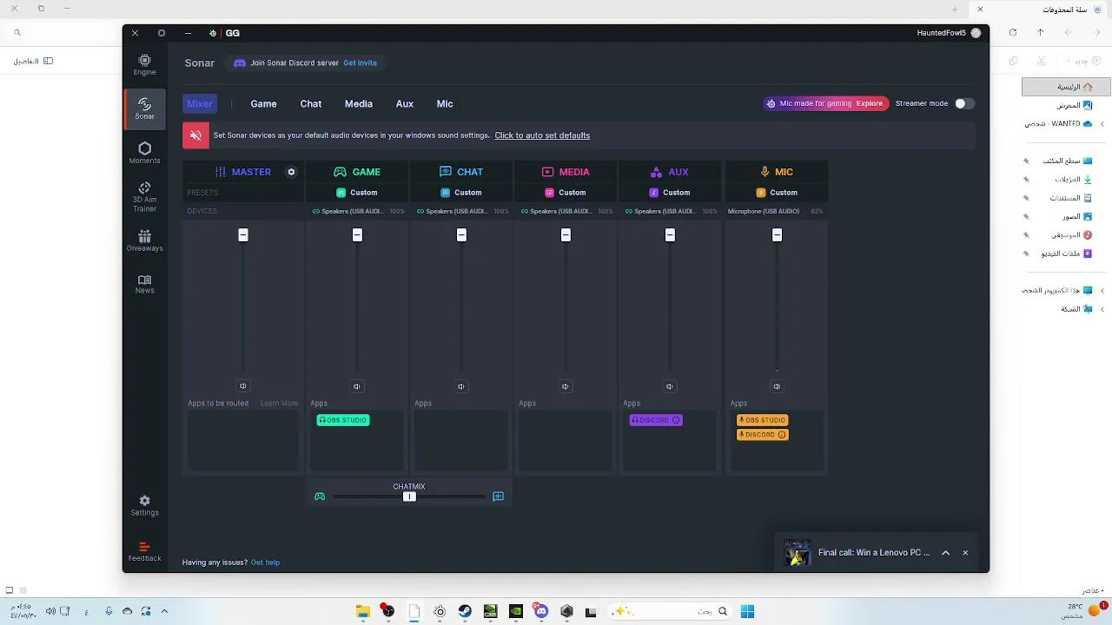Open the News section in sidebar
The image size is (1112, 625).
click(x=144, y=284)
